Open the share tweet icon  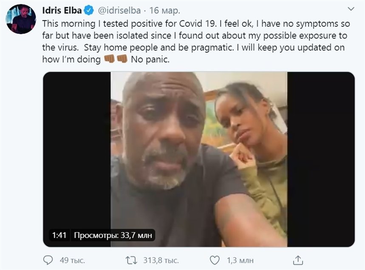pos(298,259)
